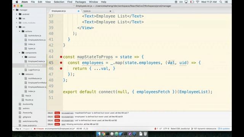The height and width of the screenshot is (137, 244).
Task: Open the Edit menu
Action: pos(40,2)
